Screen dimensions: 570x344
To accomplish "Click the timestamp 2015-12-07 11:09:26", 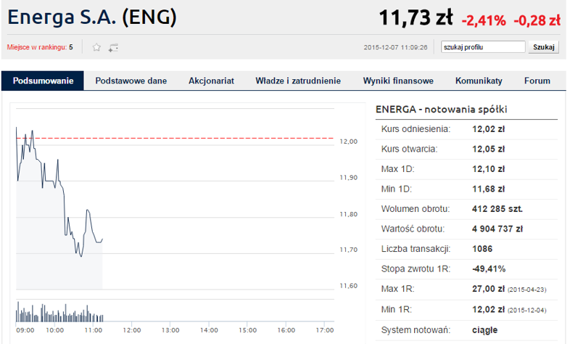I will pyautogui.click(x=395, y=47).
